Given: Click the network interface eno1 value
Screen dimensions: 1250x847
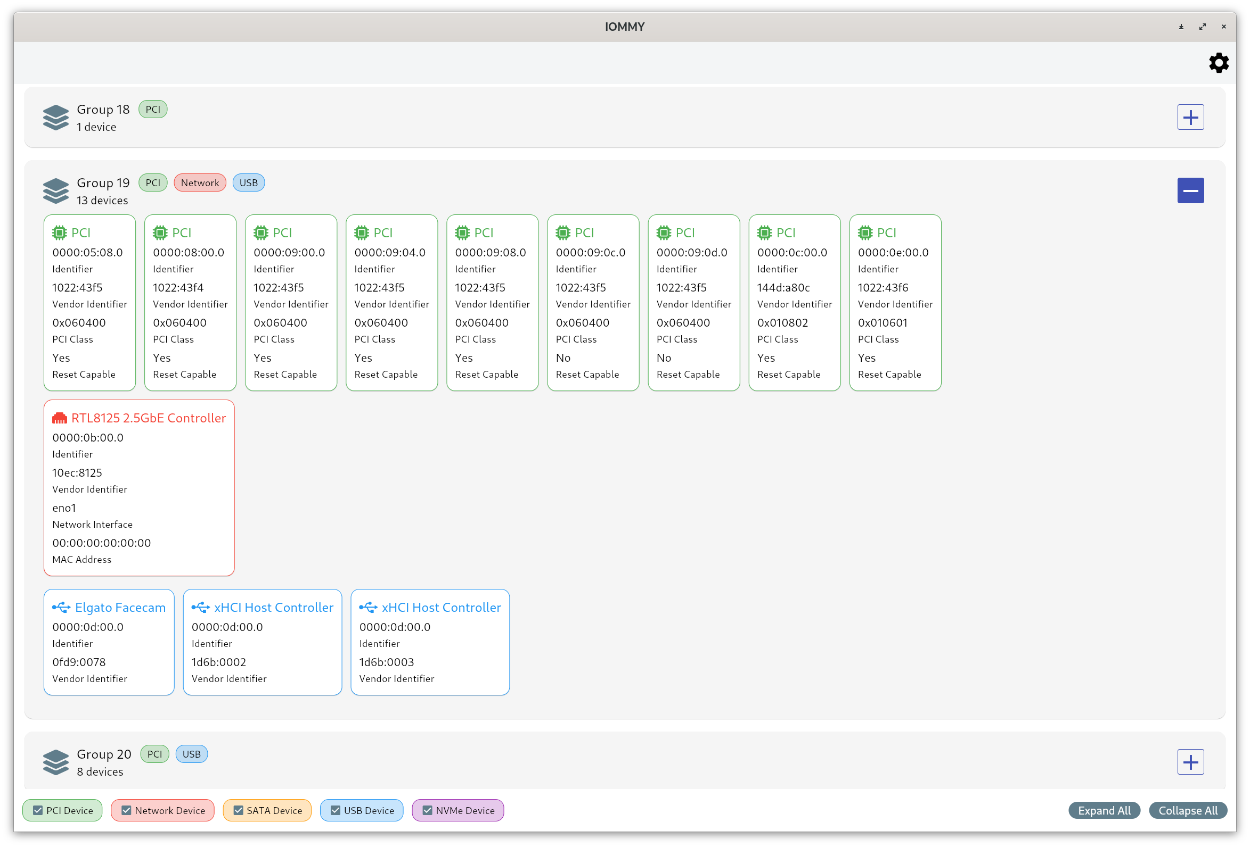Looking at the screenshot, I should click(x=64, y=508).
